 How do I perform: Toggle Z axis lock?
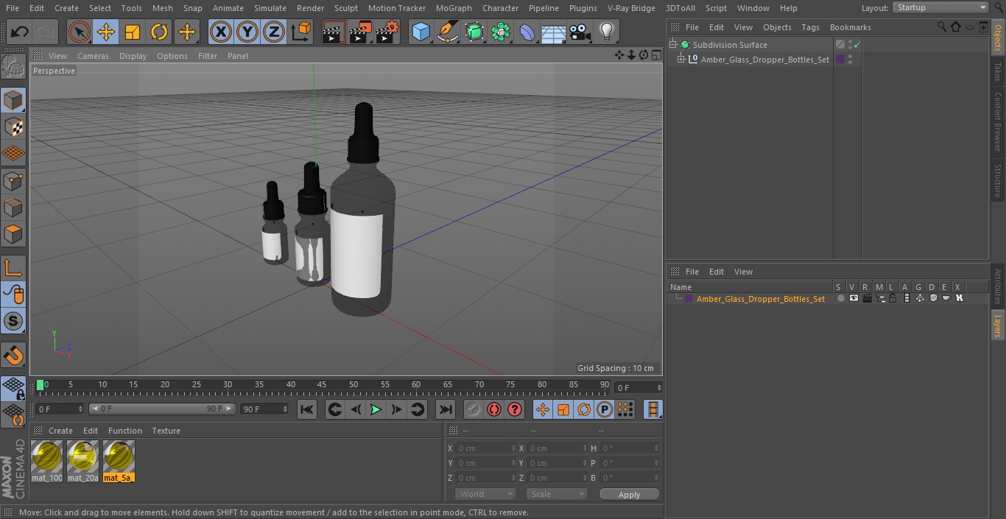tap(274, 32)
